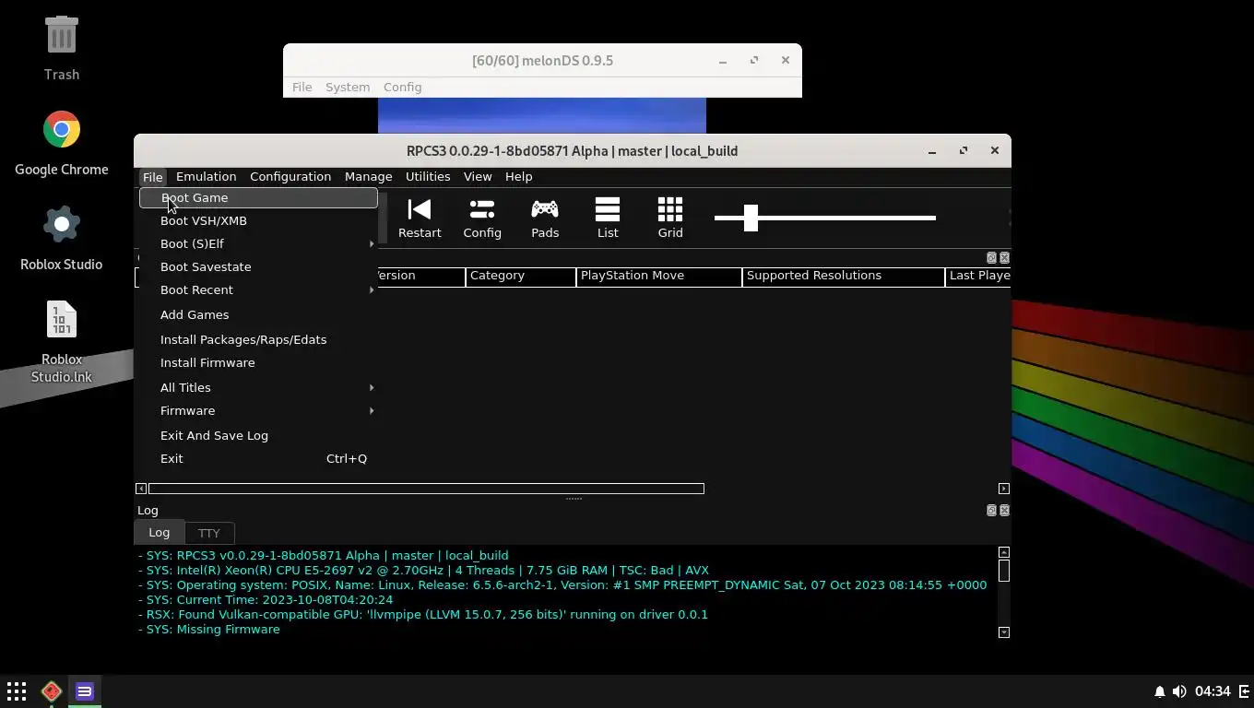Click the panel splitter handle dots

tap(574, 499)
